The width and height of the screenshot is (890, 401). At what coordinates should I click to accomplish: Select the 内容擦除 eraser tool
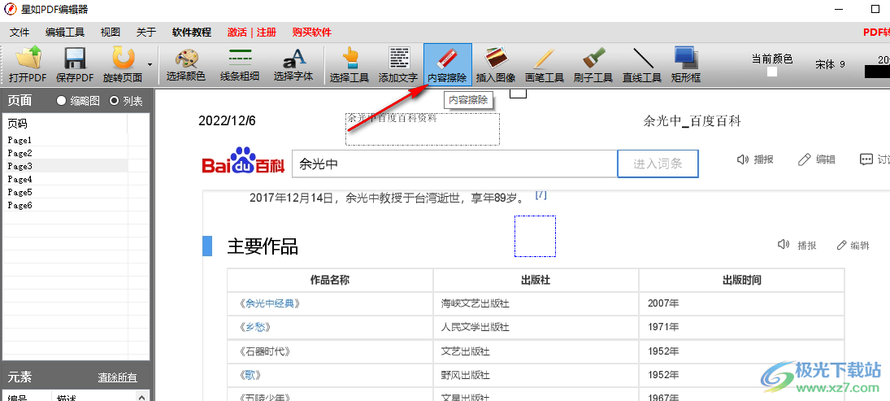point(447,64)
